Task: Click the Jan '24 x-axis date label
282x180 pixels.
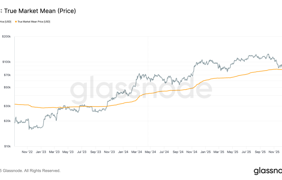Action: pos(123,152)
